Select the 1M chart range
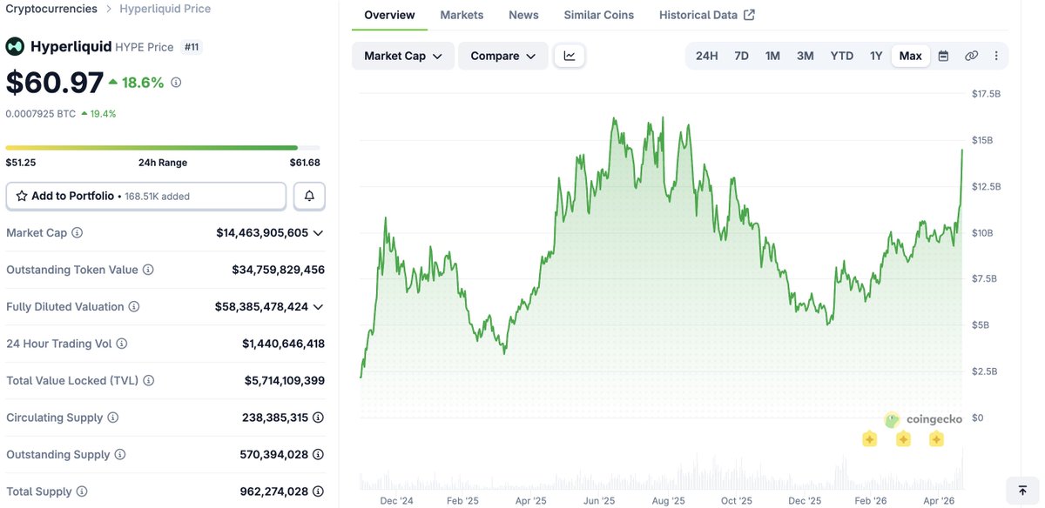Image resolution: width=1045 pixels, height=508 pixels. click(772, 56)
